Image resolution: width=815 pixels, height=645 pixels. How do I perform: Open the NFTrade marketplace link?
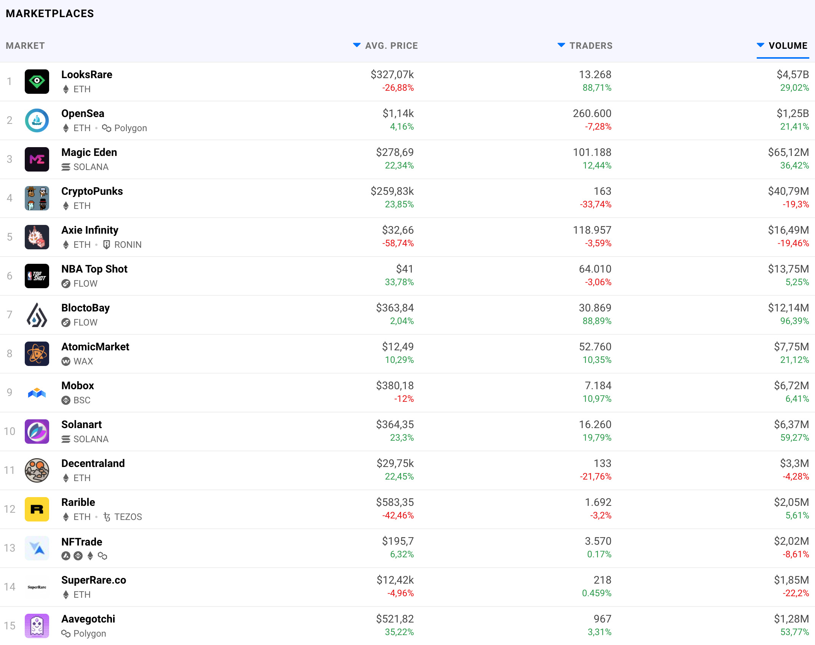[x=82, y=542]
